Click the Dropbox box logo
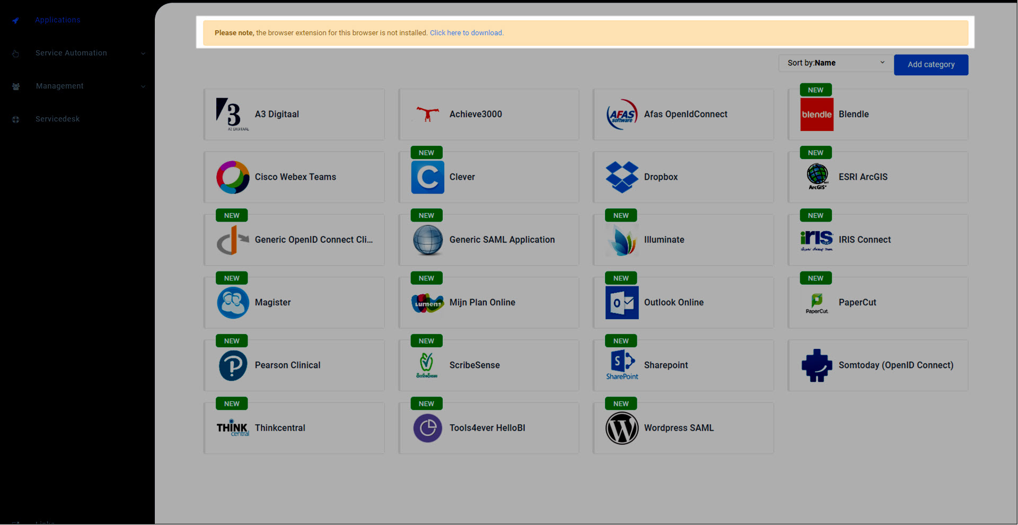This screenshot has width=1018, height=525. point(622,177)
